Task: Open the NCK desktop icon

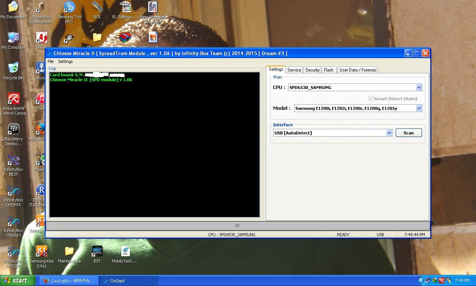Action: coord(97,10)
